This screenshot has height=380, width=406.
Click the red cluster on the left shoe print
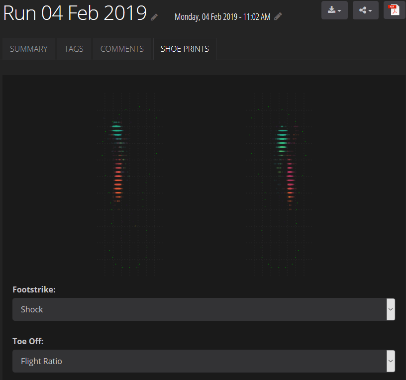tap(118, 182)
